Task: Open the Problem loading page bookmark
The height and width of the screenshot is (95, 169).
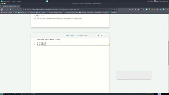Action: [x=71, y=12]
